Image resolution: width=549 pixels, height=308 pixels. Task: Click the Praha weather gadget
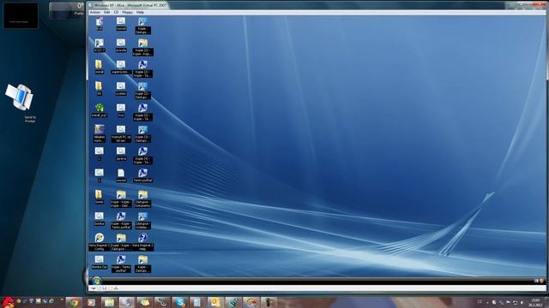pyautogui.click(x=67, y=10)
